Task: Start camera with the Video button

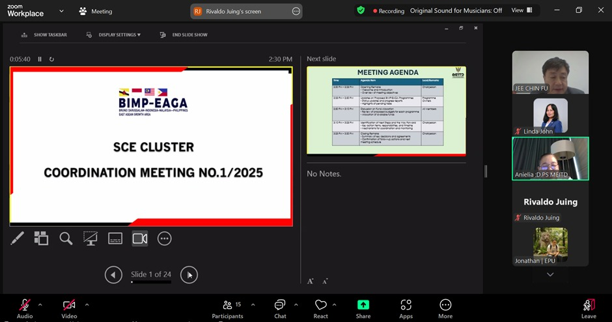Action: coord(69,308)
